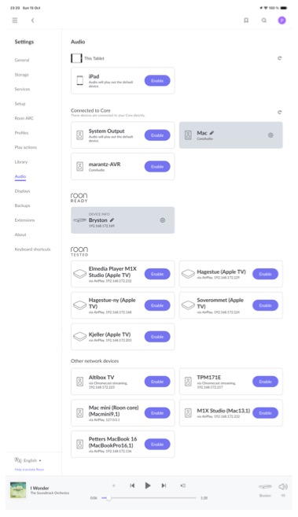
Task: Open Bryston device settings gear
Action: click(x=163, y=220)
